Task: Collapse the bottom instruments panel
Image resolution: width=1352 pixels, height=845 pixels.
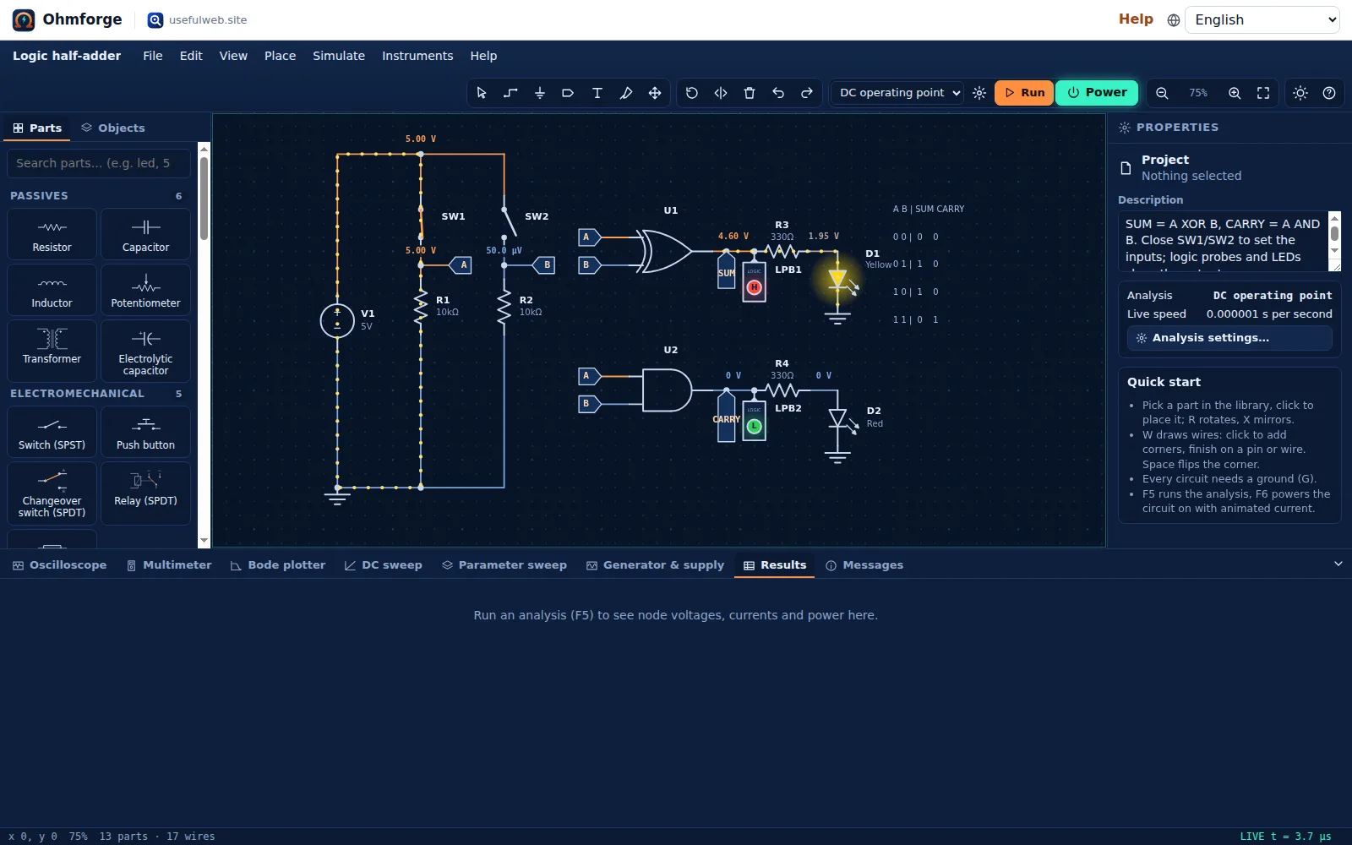Action: click(1338, 564)
